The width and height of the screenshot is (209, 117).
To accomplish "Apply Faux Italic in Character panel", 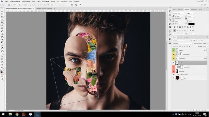I will (x=177, y=27).
